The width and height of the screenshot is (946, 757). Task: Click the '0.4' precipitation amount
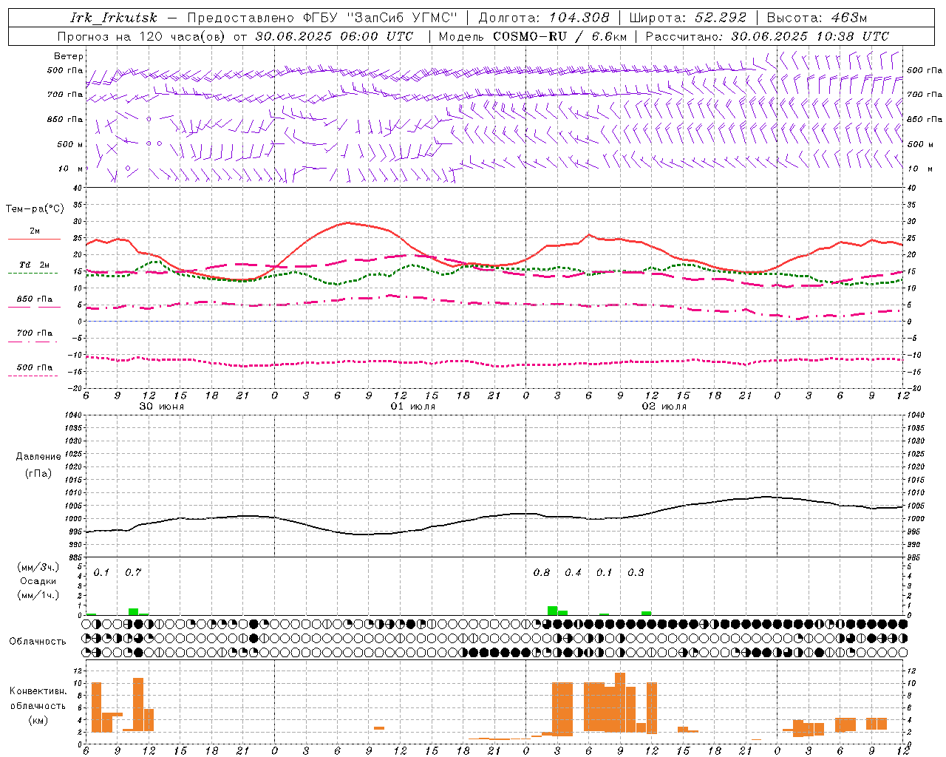click(x=573, y=572)
